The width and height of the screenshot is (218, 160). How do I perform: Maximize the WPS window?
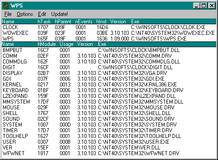pos(204,6)
